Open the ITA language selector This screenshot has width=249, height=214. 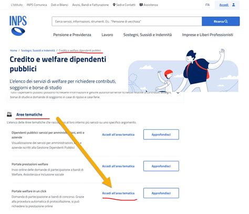[207, 5]
